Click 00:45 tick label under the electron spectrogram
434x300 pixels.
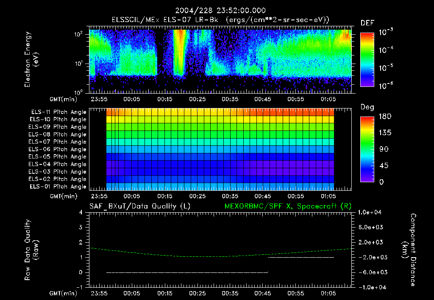(x=263, y=99)
